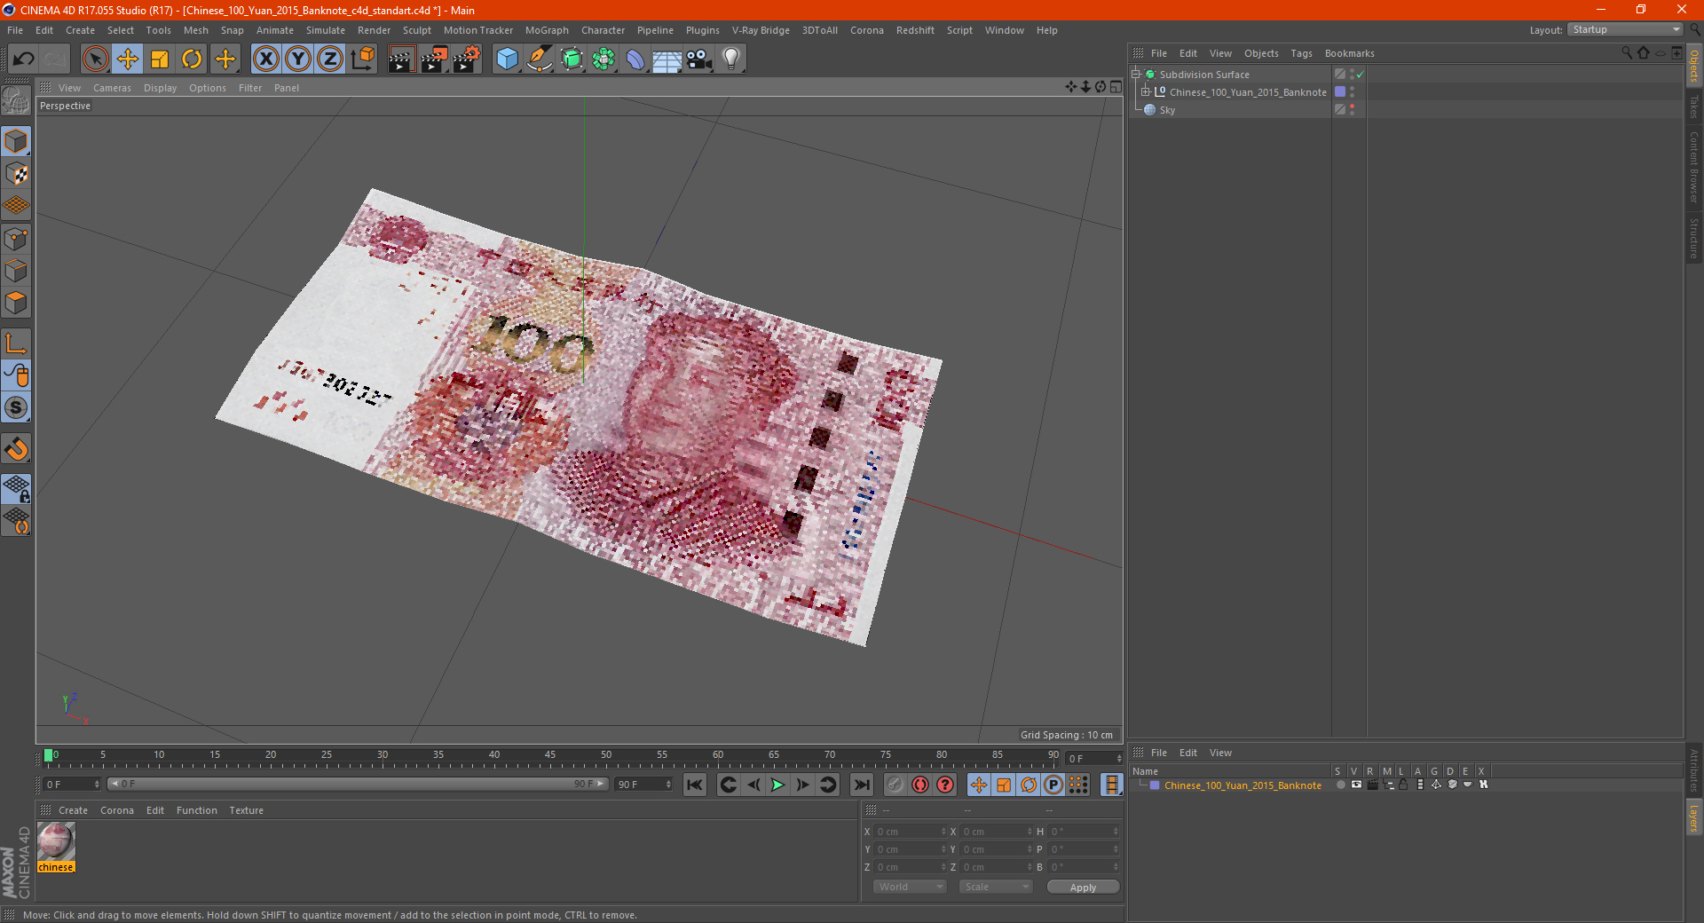Screen dimensions: 1704x923
Task: Toggle X axis lock
Action: pos(265,59)
